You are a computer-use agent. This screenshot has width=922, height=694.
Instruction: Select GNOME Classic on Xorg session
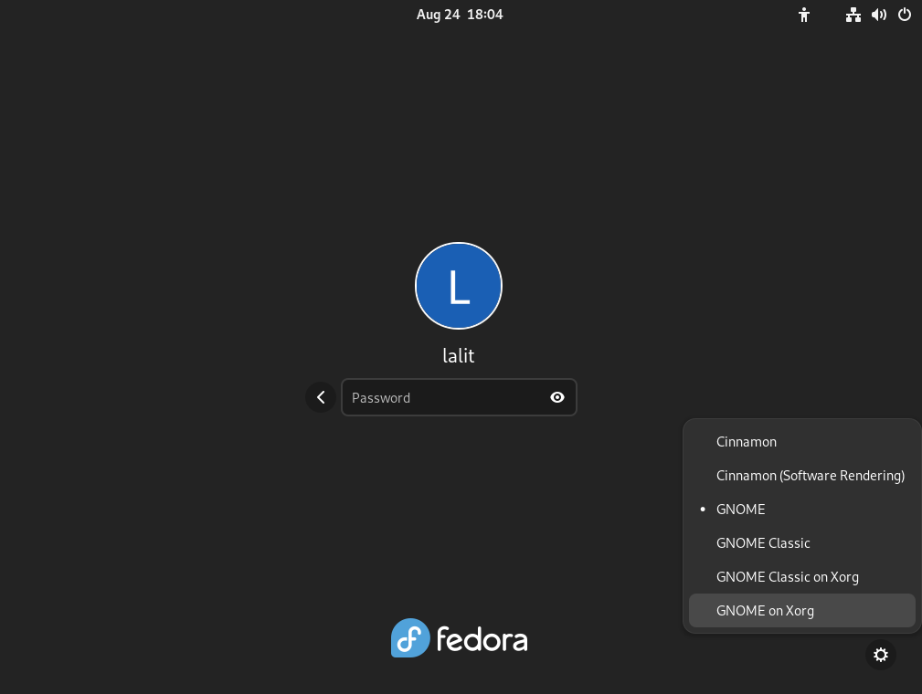pos(788,576)
